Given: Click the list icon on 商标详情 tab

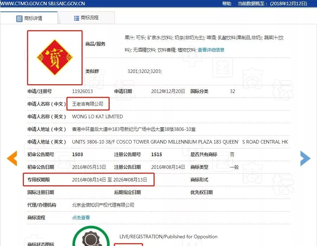Looking at the screenshot, I should pos(19,19).
